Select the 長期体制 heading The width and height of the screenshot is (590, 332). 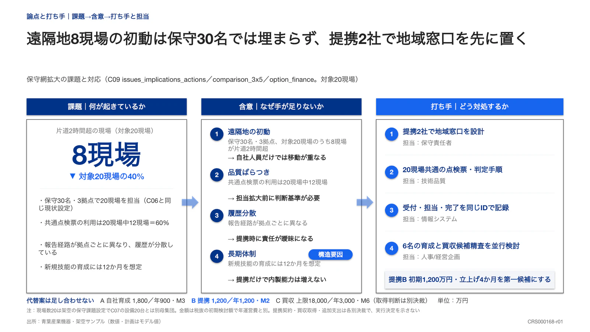242,254
